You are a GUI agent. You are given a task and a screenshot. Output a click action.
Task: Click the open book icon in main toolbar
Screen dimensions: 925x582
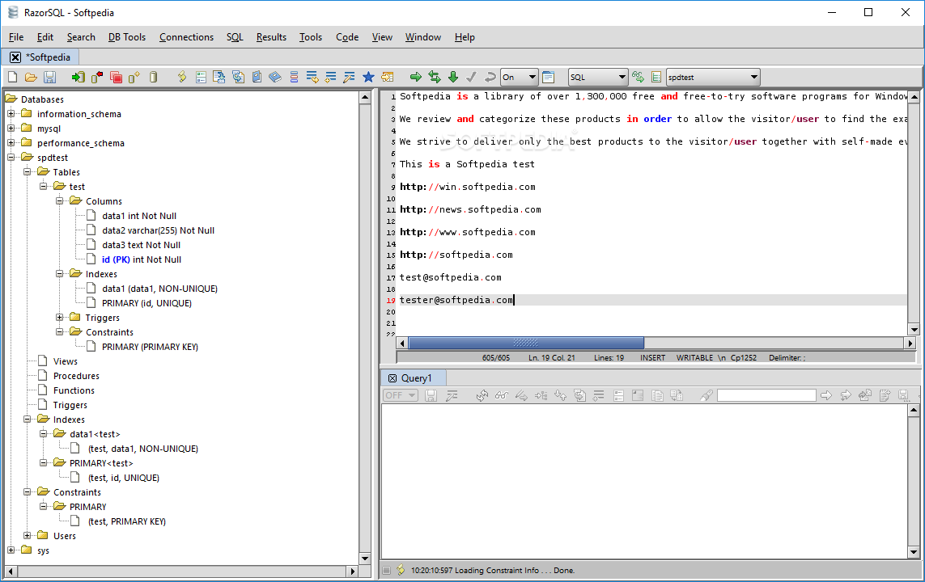point(275,77)
